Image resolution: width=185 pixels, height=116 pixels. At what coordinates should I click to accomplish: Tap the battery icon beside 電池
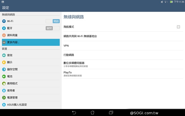4,77
